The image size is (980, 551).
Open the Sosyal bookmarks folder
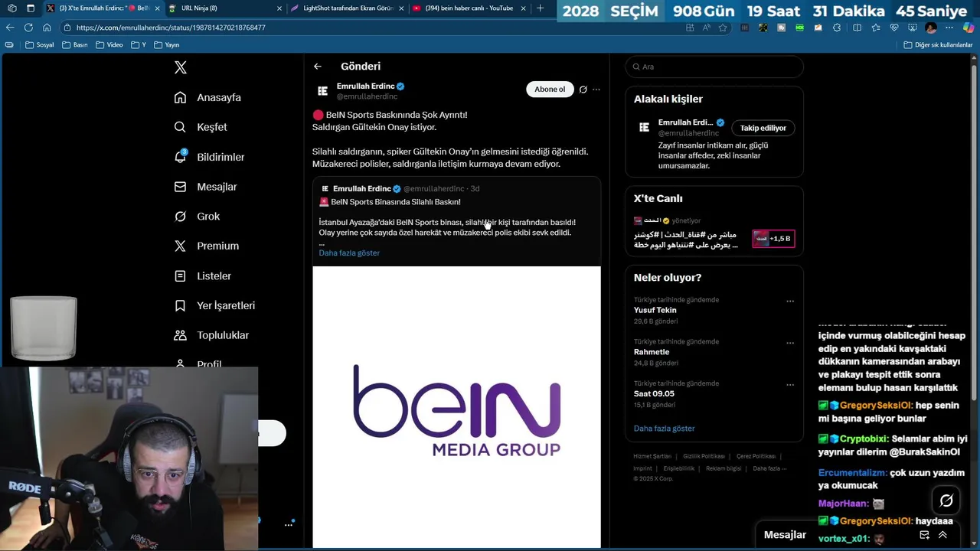pyautogui.click(x=40, y=45)
